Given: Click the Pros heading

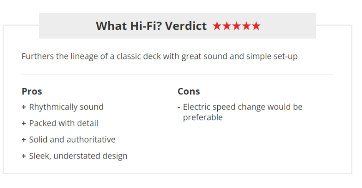Looking at the screenshot, I should [32, 92].
